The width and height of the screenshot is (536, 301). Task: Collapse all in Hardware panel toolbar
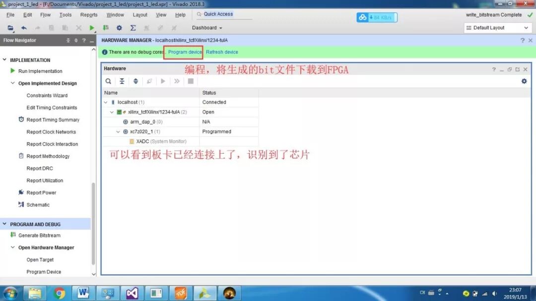(x=122, y=81)
